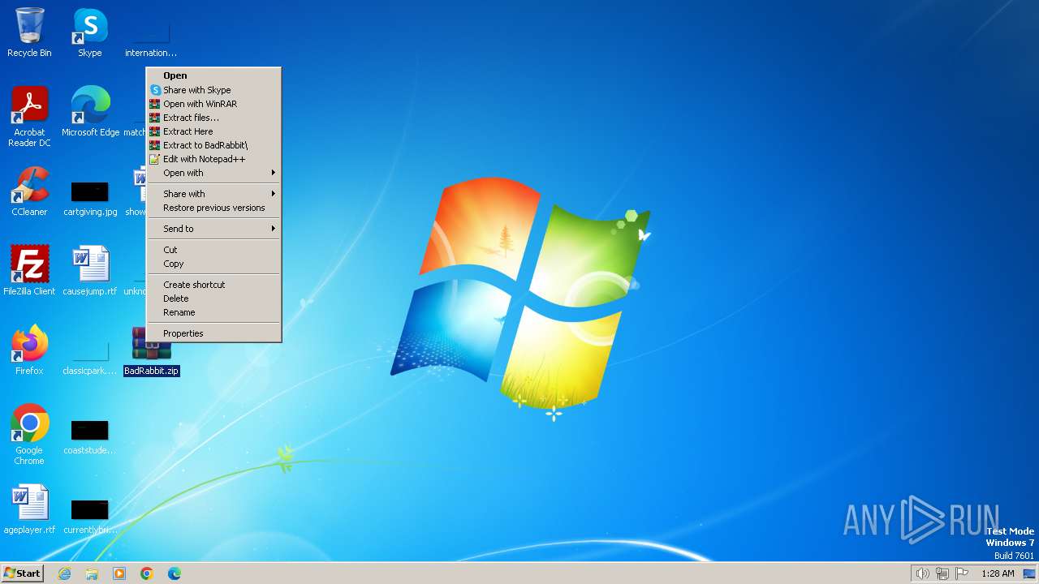Open Windows Media Player from taskbar
Viewport: 1039px width, 584px height.
(119, 573)
